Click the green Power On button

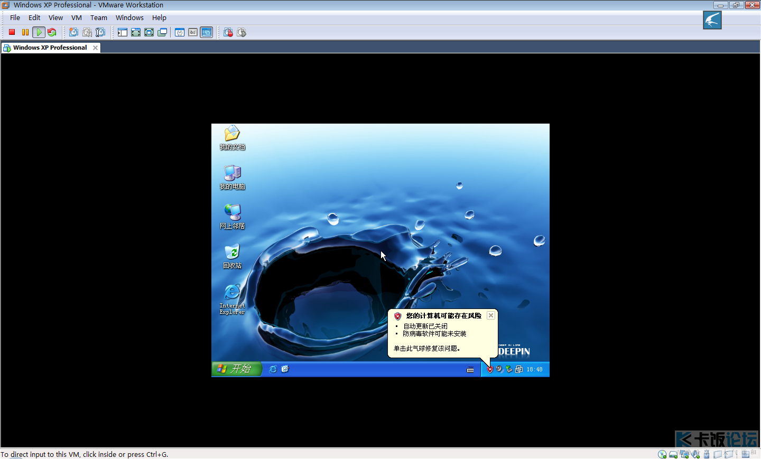(39, 32)
